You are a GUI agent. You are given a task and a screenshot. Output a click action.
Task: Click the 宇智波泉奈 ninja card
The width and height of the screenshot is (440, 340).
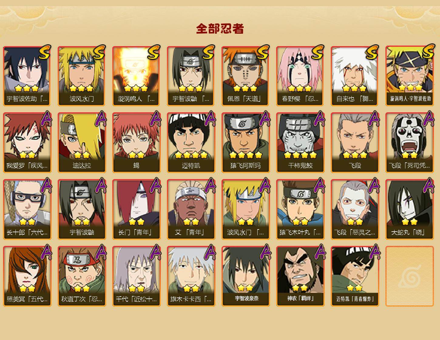tap(245, 276)
